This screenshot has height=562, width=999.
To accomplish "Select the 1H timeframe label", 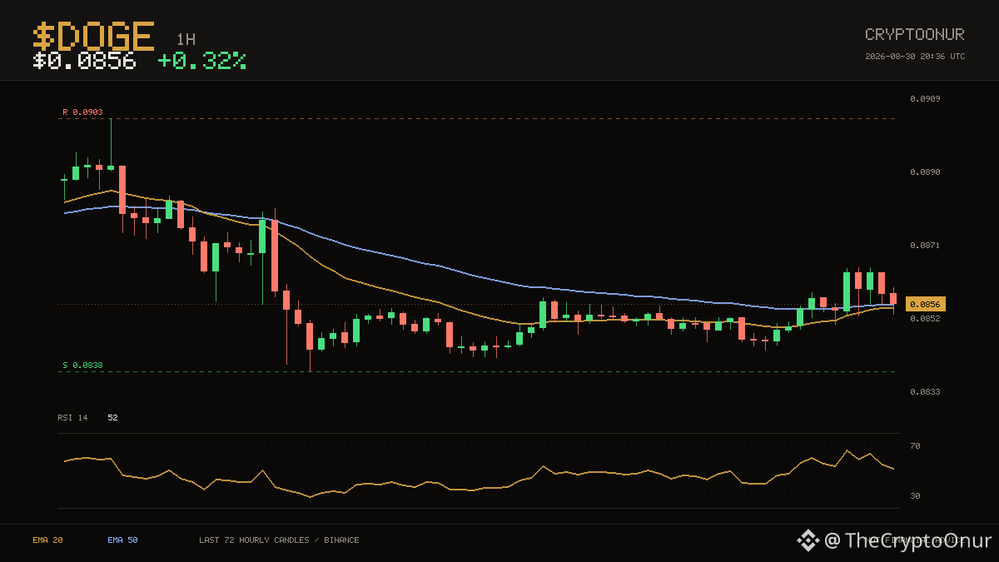I will (186, 39).
